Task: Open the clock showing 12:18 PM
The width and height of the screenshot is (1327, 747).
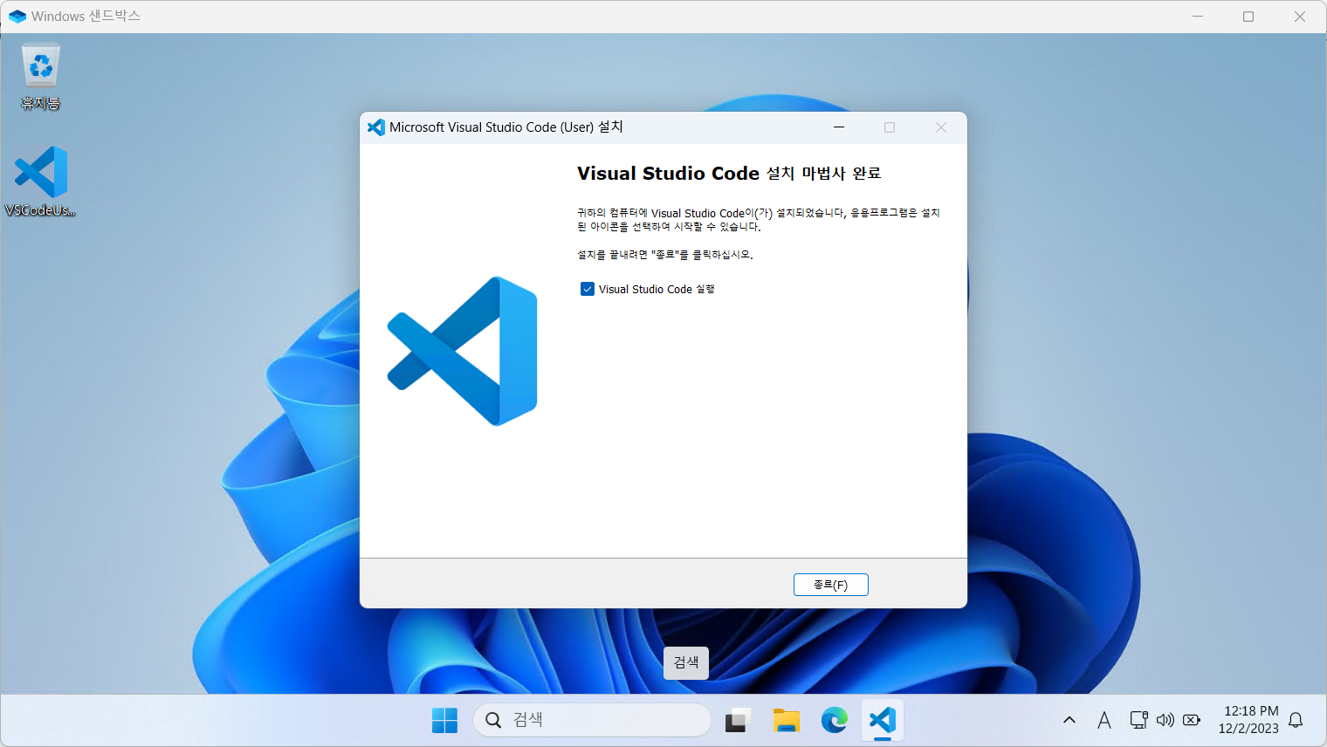Action: click(x=1249, y=720)
